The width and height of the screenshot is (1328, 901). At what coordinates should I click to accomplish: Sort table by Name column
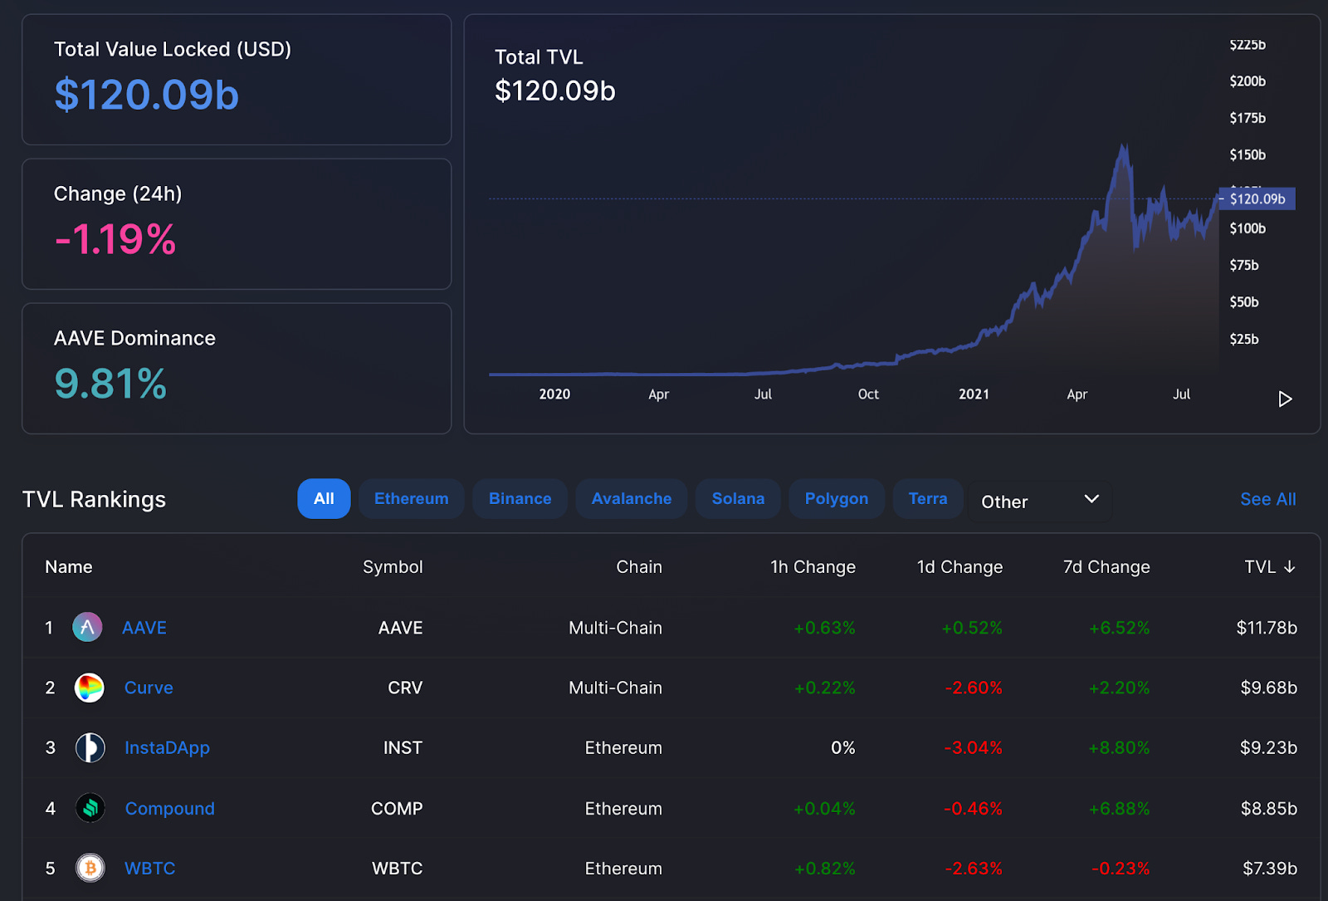(x=69, y=566)
